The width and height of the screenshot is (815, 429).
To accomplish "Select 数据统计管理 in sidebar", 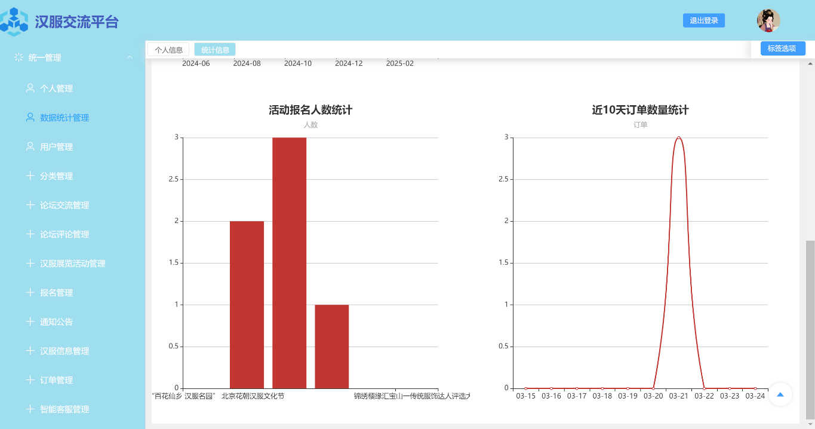I will coord(64,118).
